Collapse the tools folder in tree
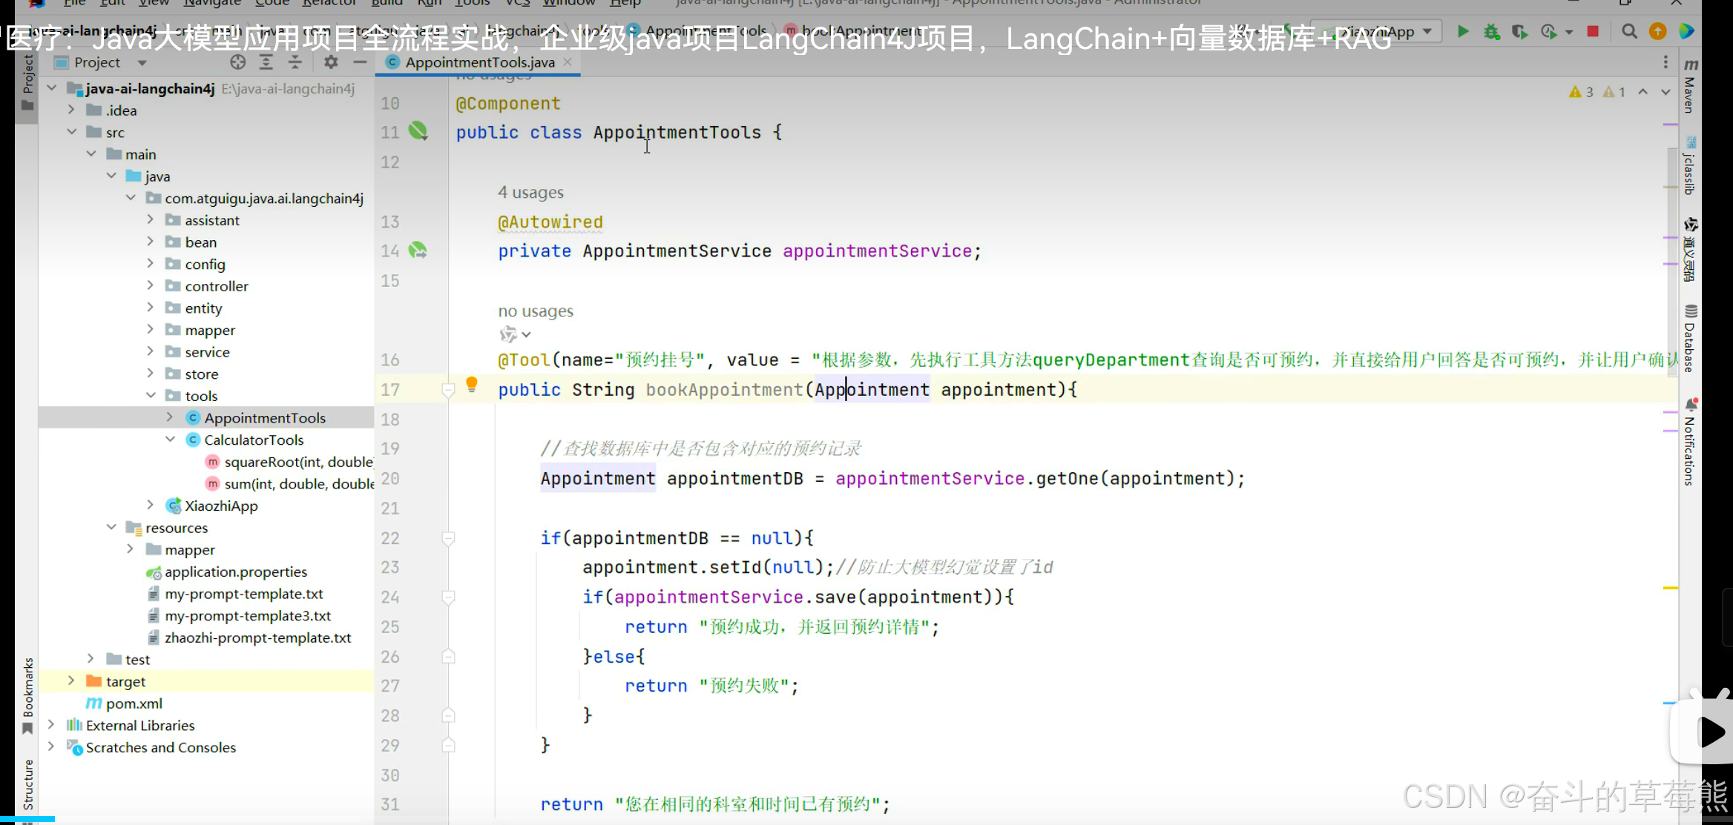Image resolution: width=1733 pixels, height=825 pixels. [x=151, y=396]
